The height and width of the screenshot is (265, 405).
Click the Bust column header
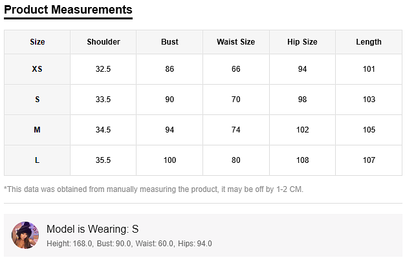(170, 42)
